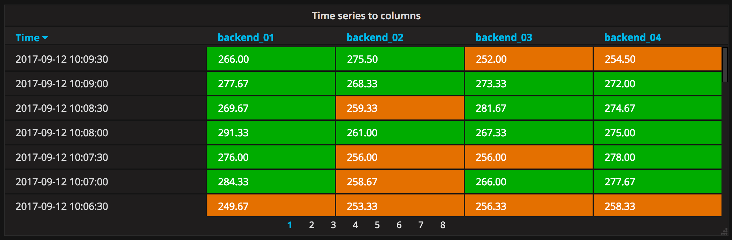Jump to page 4
The image size is (732, 240).
click(355, 225)
